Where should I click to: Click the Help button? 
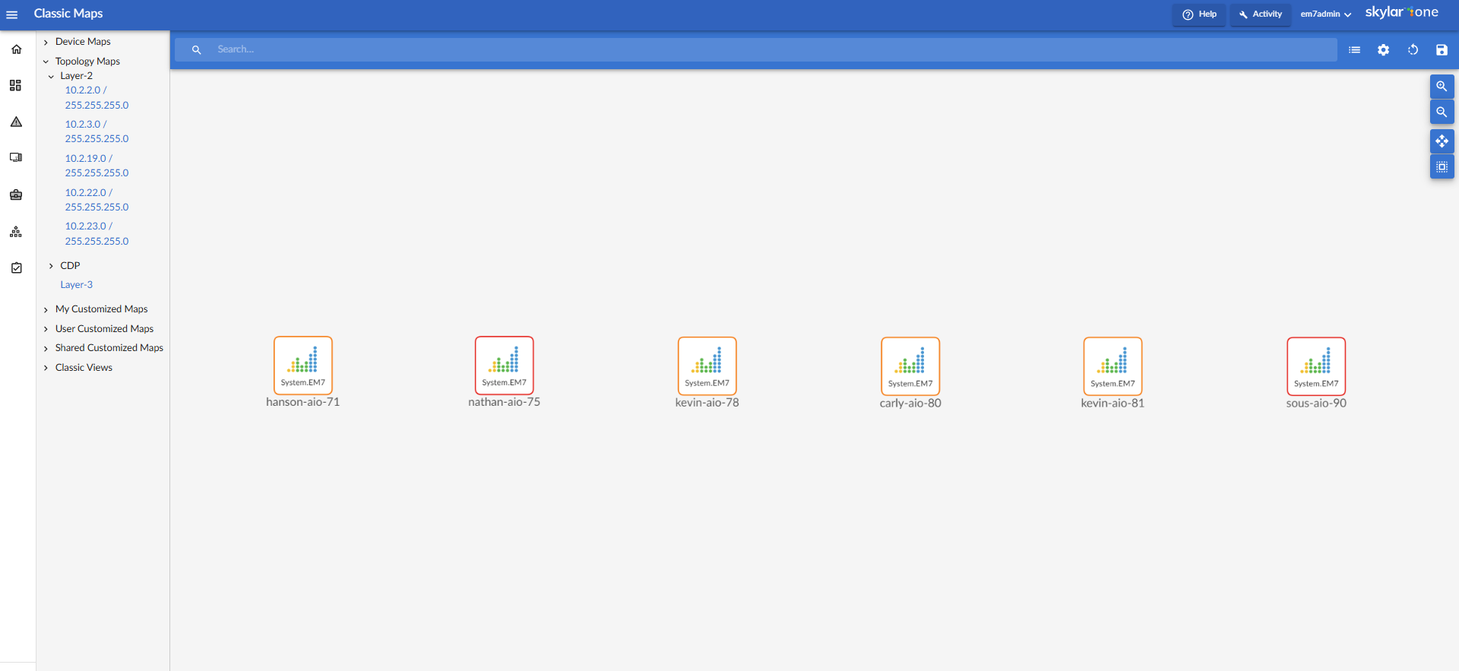pyautogui.click(x=1199, y=14)
